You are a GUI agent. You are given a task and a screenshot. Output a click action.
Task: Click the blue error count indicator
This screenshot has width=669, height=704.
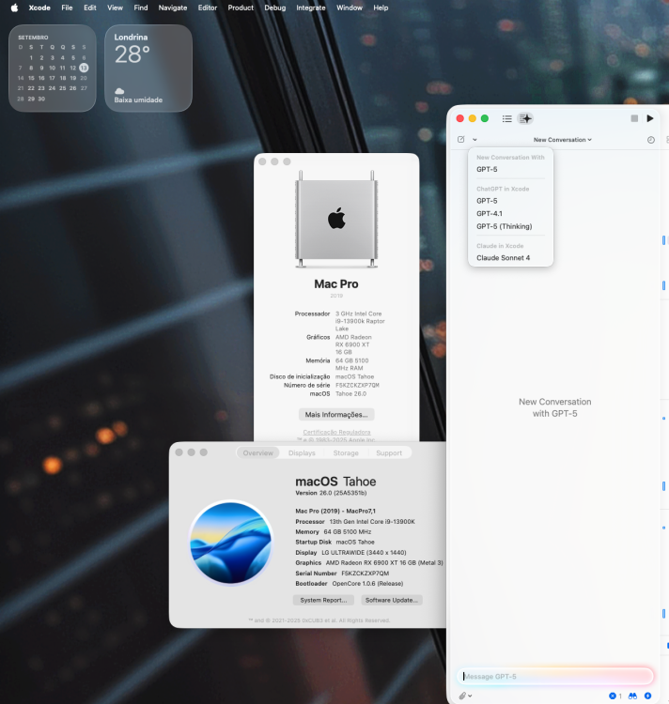click(615, 696)
